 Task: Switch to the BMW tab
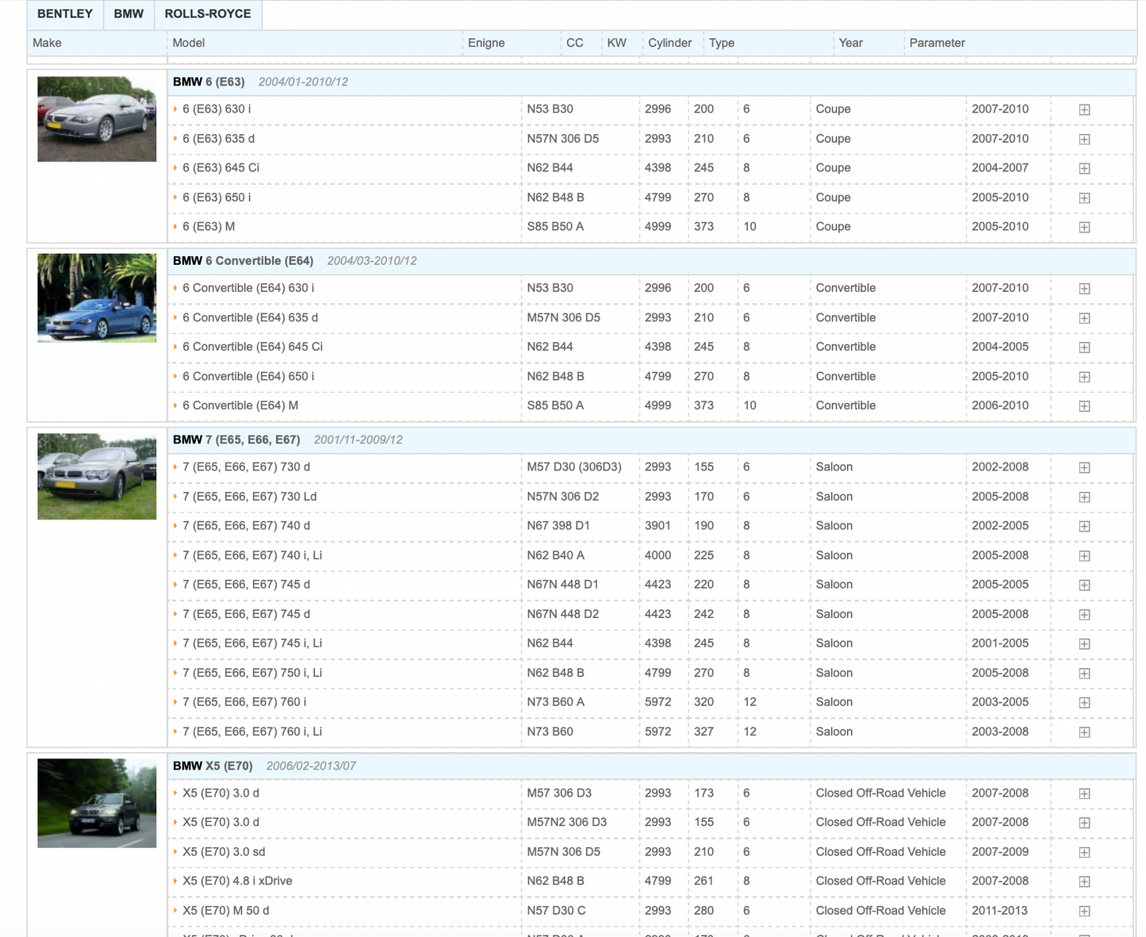click(128, 14)
